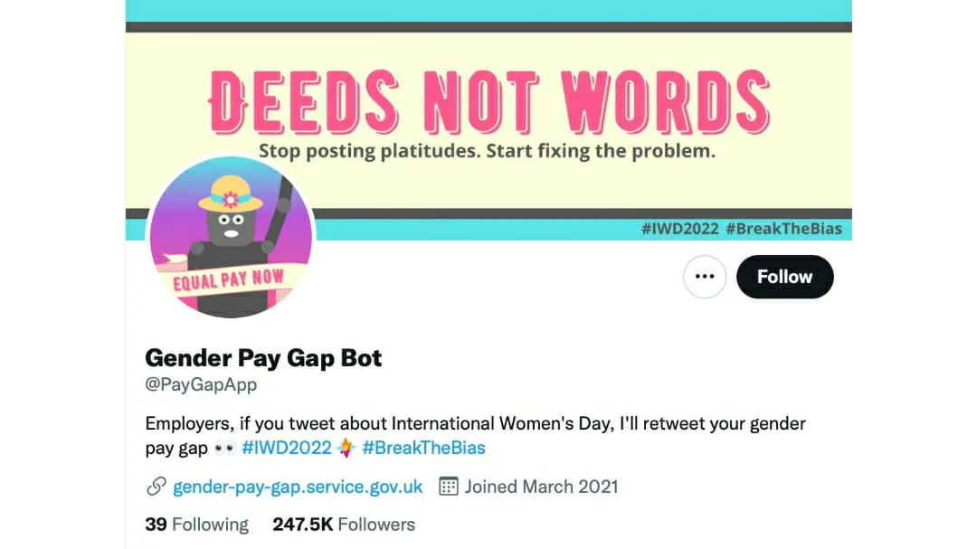Click the Joined March 2021 text

click(542, 487)
